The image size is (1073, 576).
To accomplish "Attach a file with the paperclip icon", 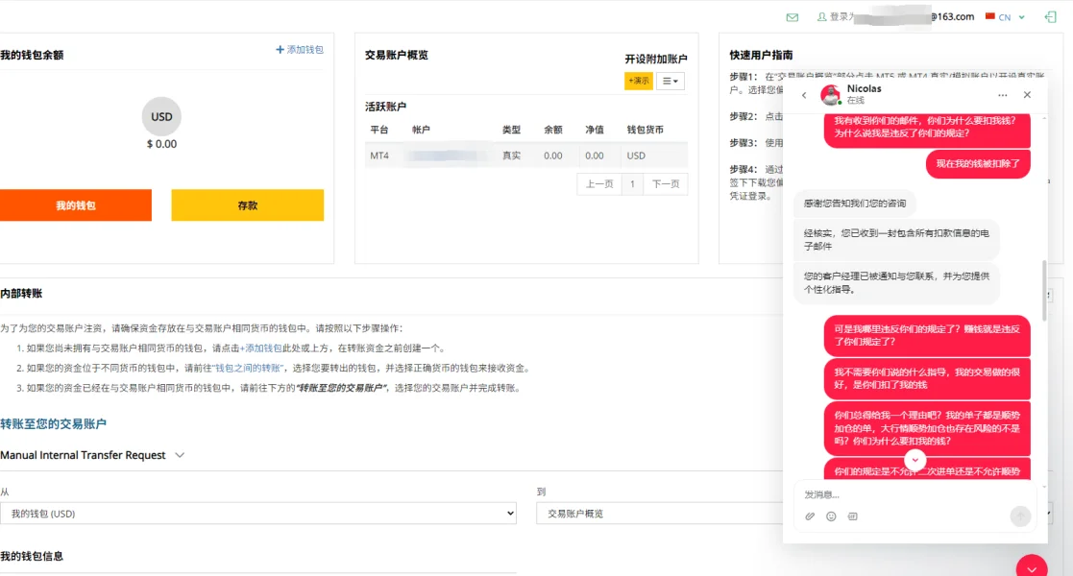I will [x=810, y=516].
